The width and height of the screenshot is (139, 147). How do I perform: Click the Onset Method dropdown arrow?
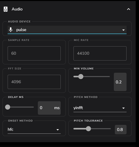(58, 130)
